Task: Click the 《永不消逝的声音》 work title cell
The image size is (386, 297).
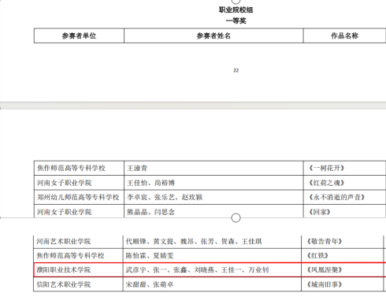Action: (x=344, y=197)
